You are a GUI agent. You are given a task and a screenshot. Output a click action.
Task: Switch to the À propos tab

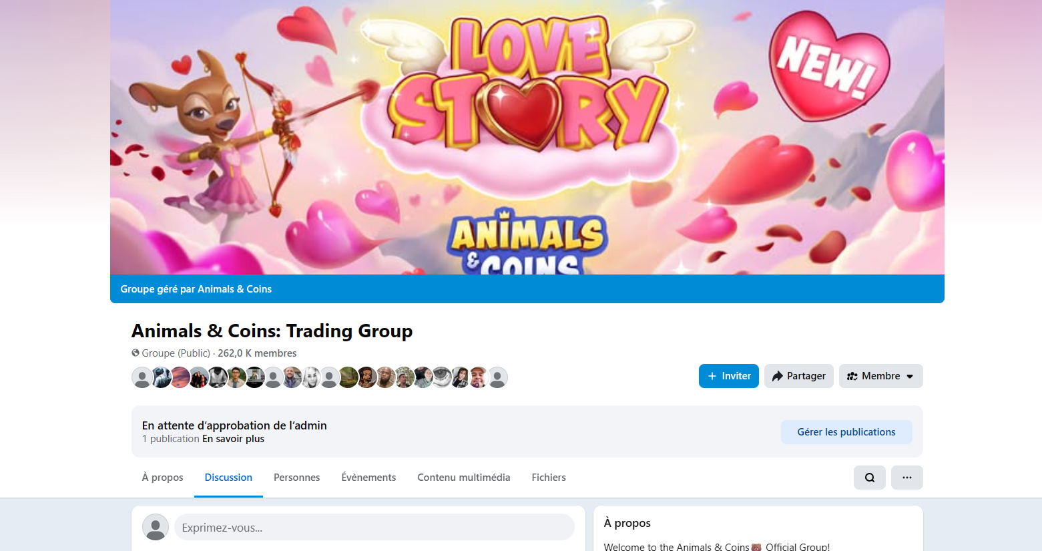pyautogui.click(x=162, y=478)
